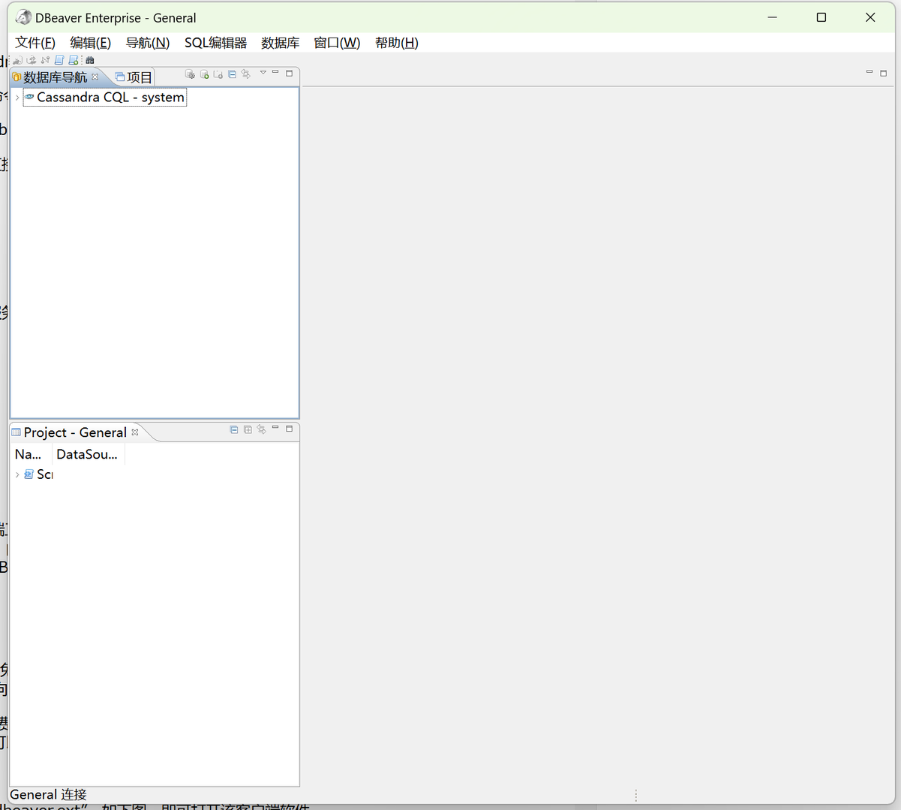The width and height of the screenshot is (901, 810).
Task: Maximize the database navigator panel
Action: 289,74
